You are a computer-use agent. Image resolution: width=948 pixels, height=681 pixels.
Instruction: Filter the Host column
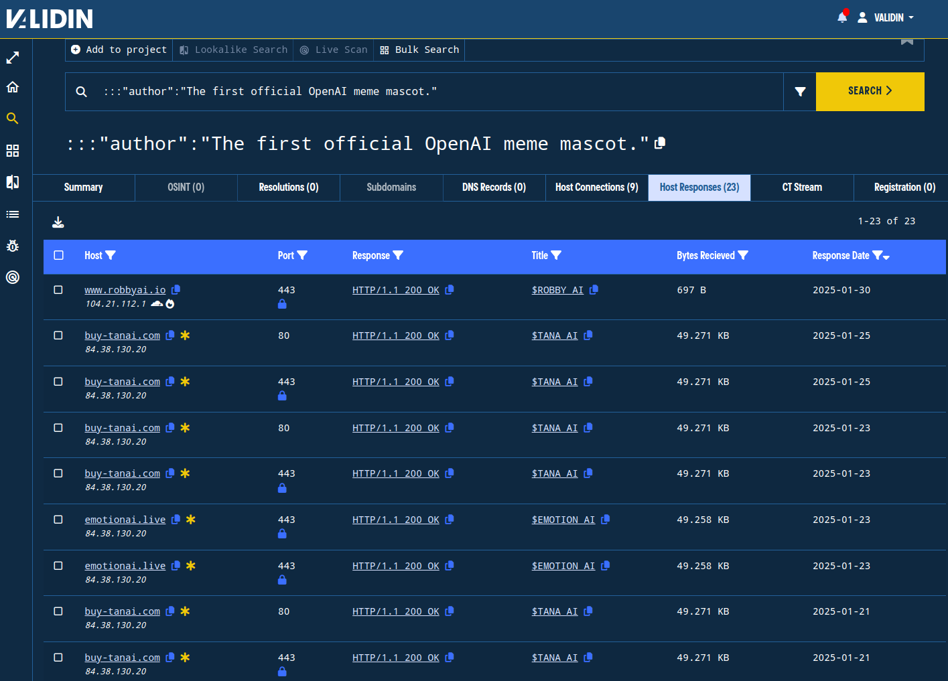[111, 255]
